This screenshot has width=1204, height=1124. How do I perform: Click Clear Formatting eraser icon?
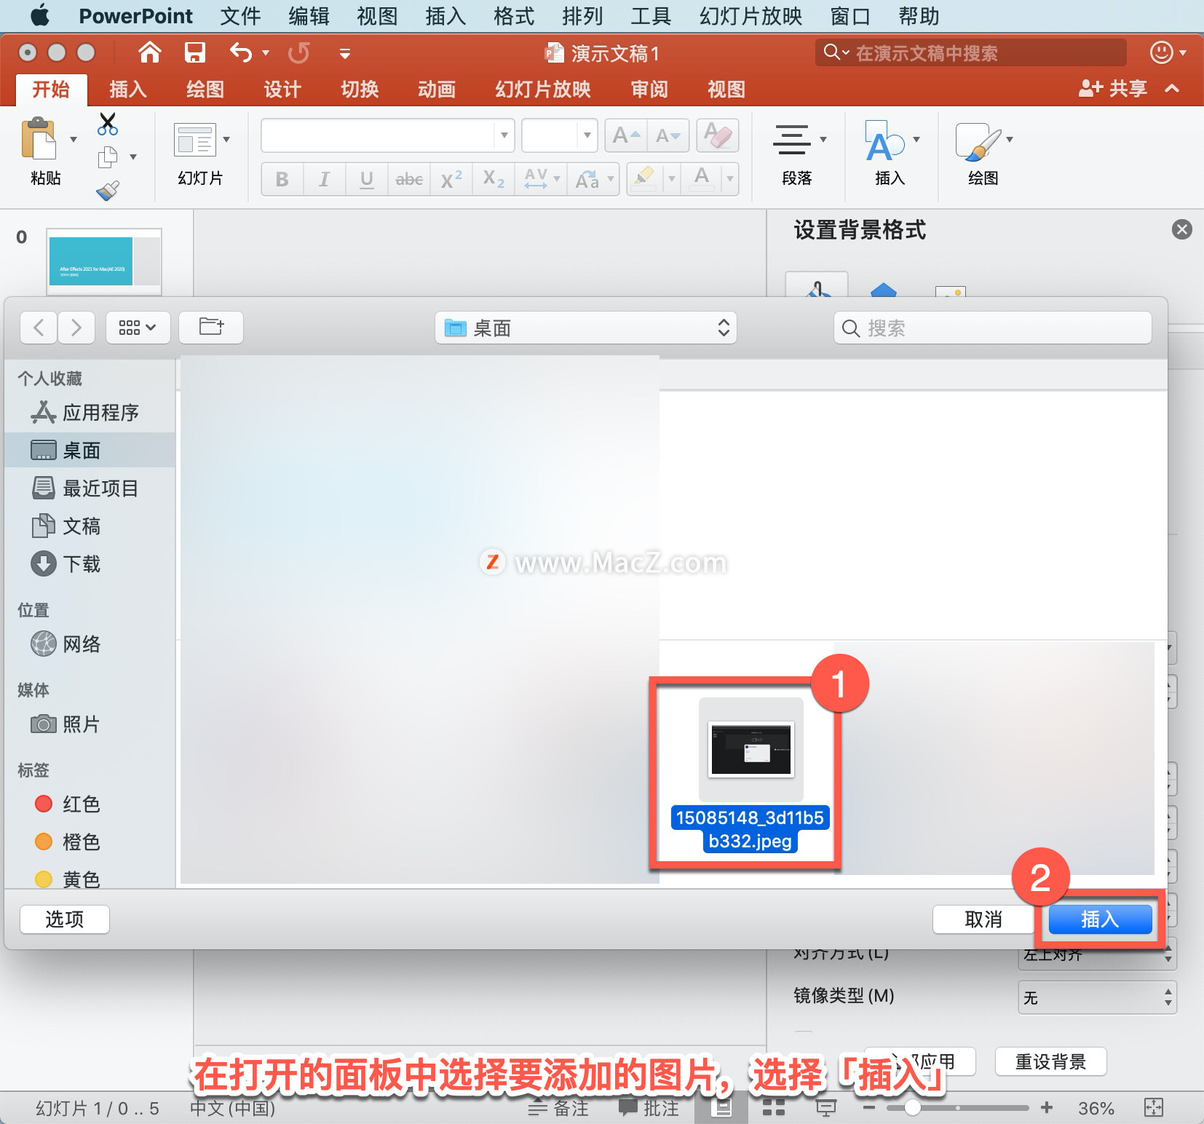[x=718, y=135]
